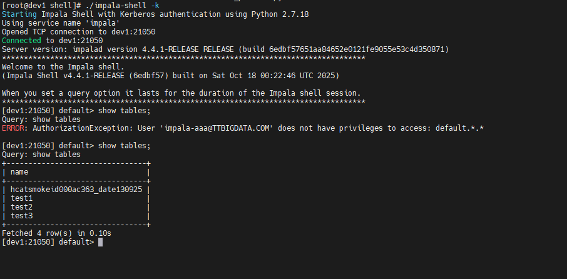Click the Welcome to the Impala shell line

(63, 67)
